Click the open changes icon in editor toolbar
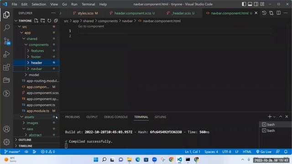Screen dimensions: 292x164 pos(271,13)
